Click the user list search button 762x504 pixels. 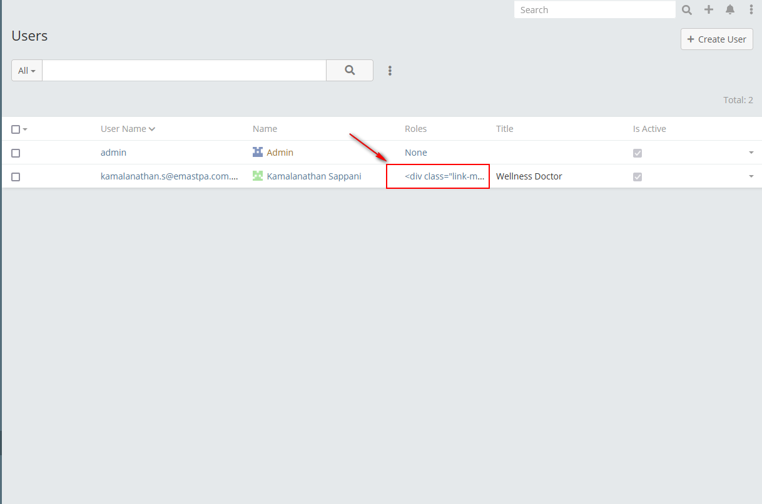click(x=350, y=71)
